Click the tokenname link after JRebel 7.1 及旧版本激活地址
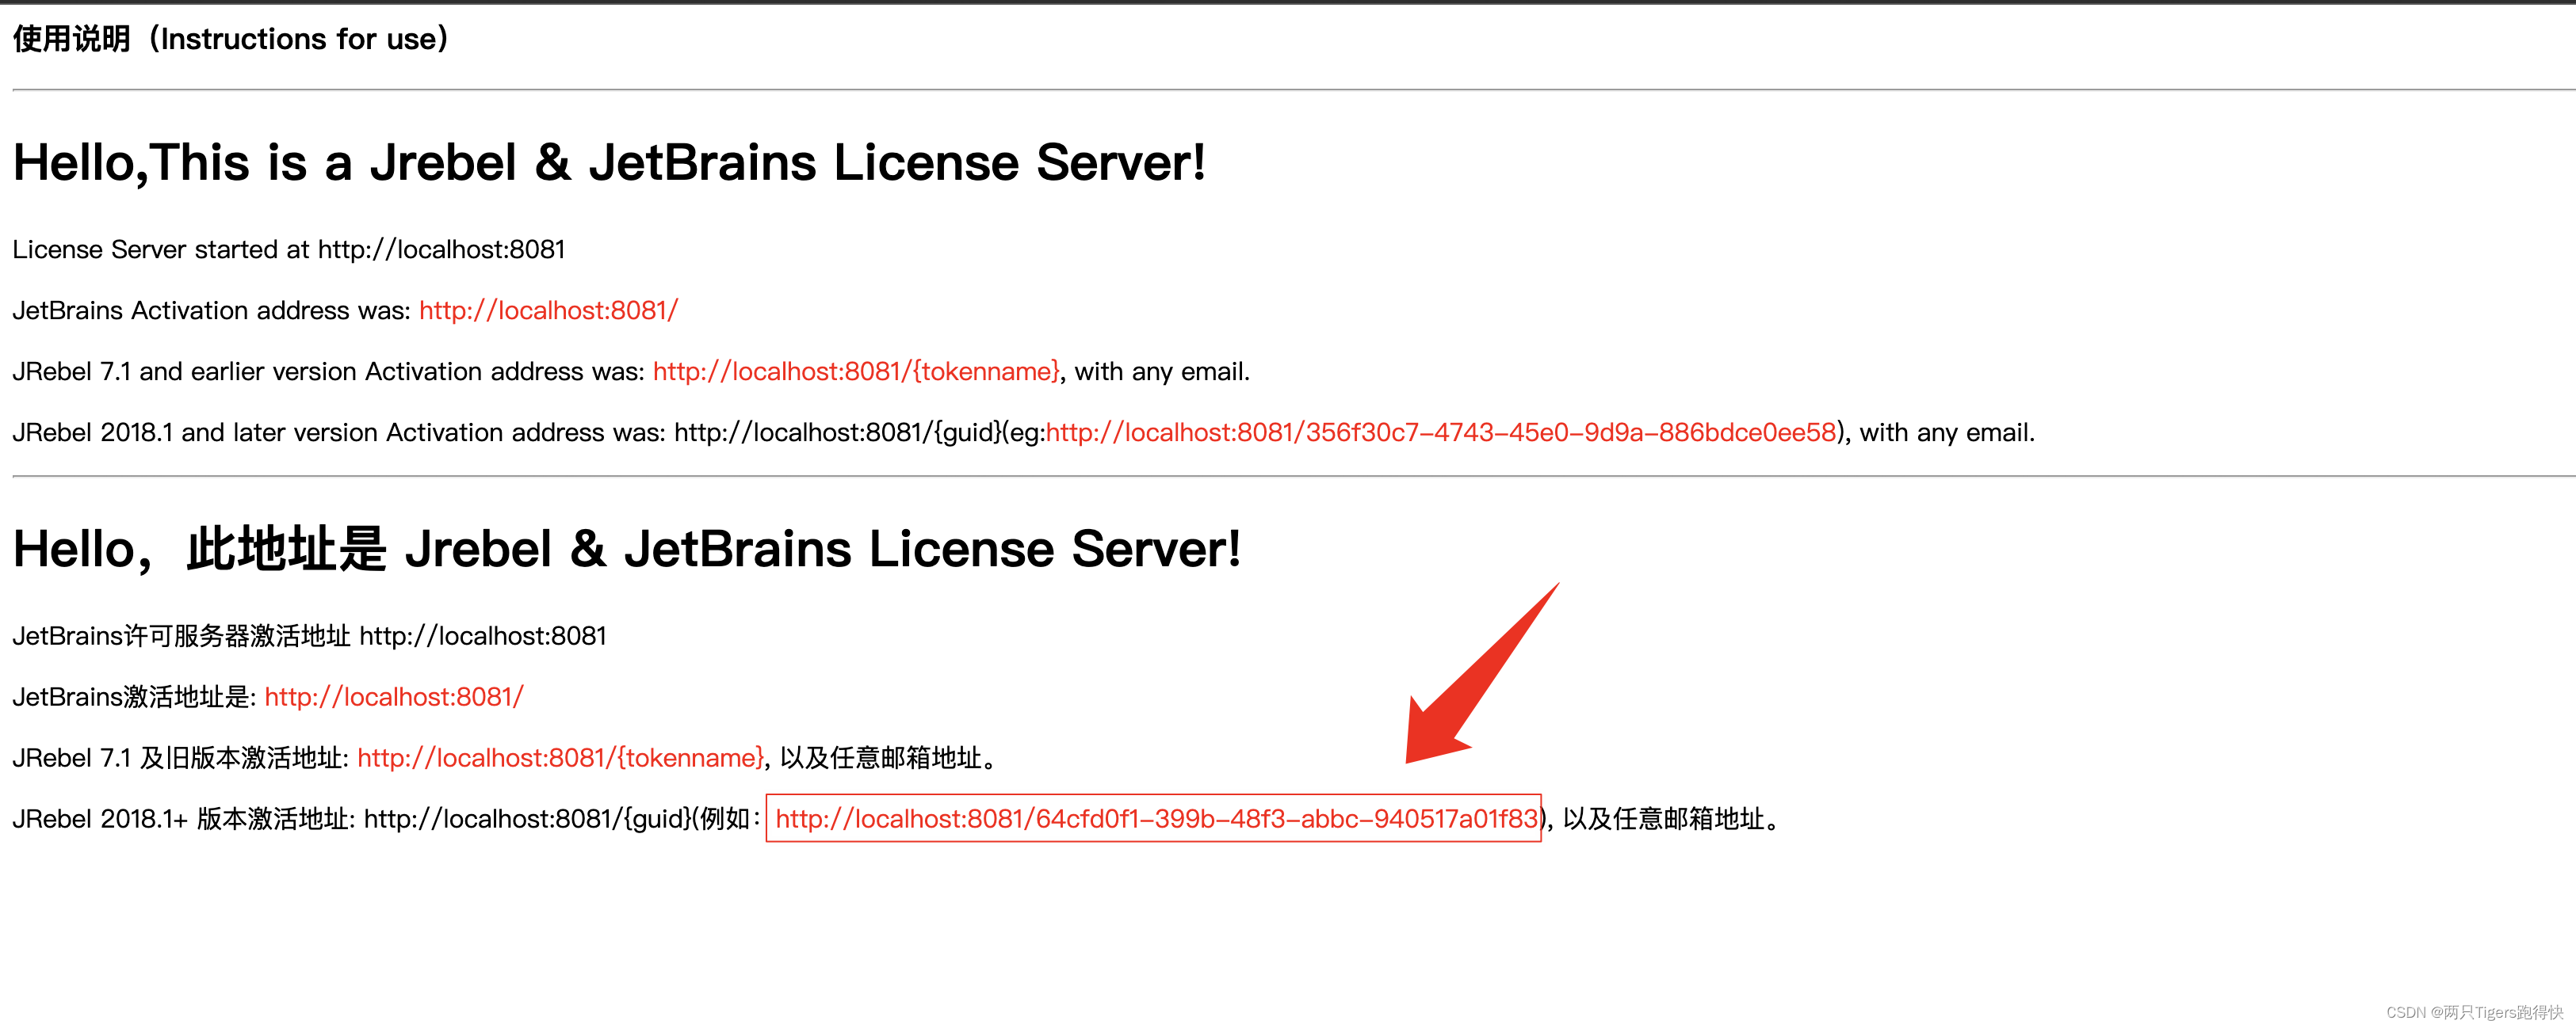 [561, 758]
